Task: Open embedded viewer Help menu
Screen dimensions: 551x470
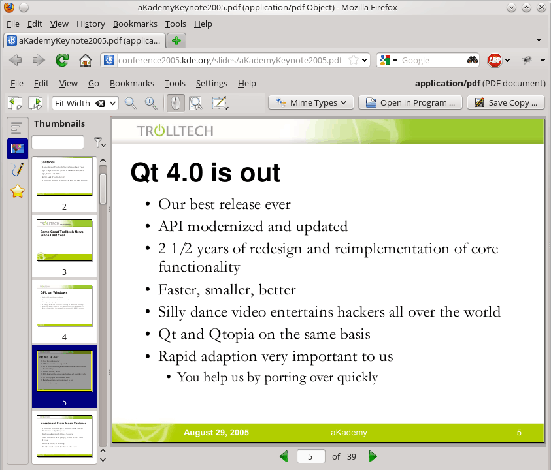Action: pos(246,83)
